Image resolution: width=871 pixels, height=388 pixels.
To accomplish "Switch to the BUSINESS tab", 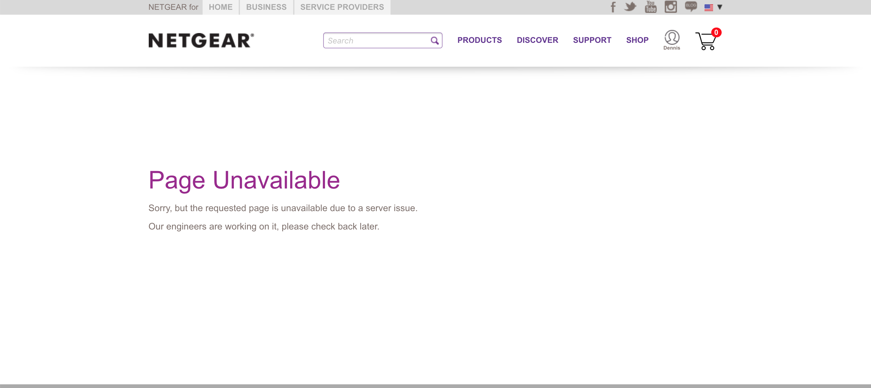I will click(x=266, y=7).
